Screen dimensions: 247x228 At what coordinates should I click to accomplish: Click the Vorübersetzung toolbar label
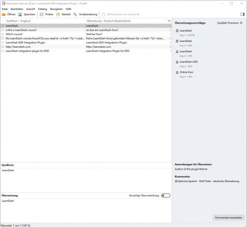[x=88, y=14]
